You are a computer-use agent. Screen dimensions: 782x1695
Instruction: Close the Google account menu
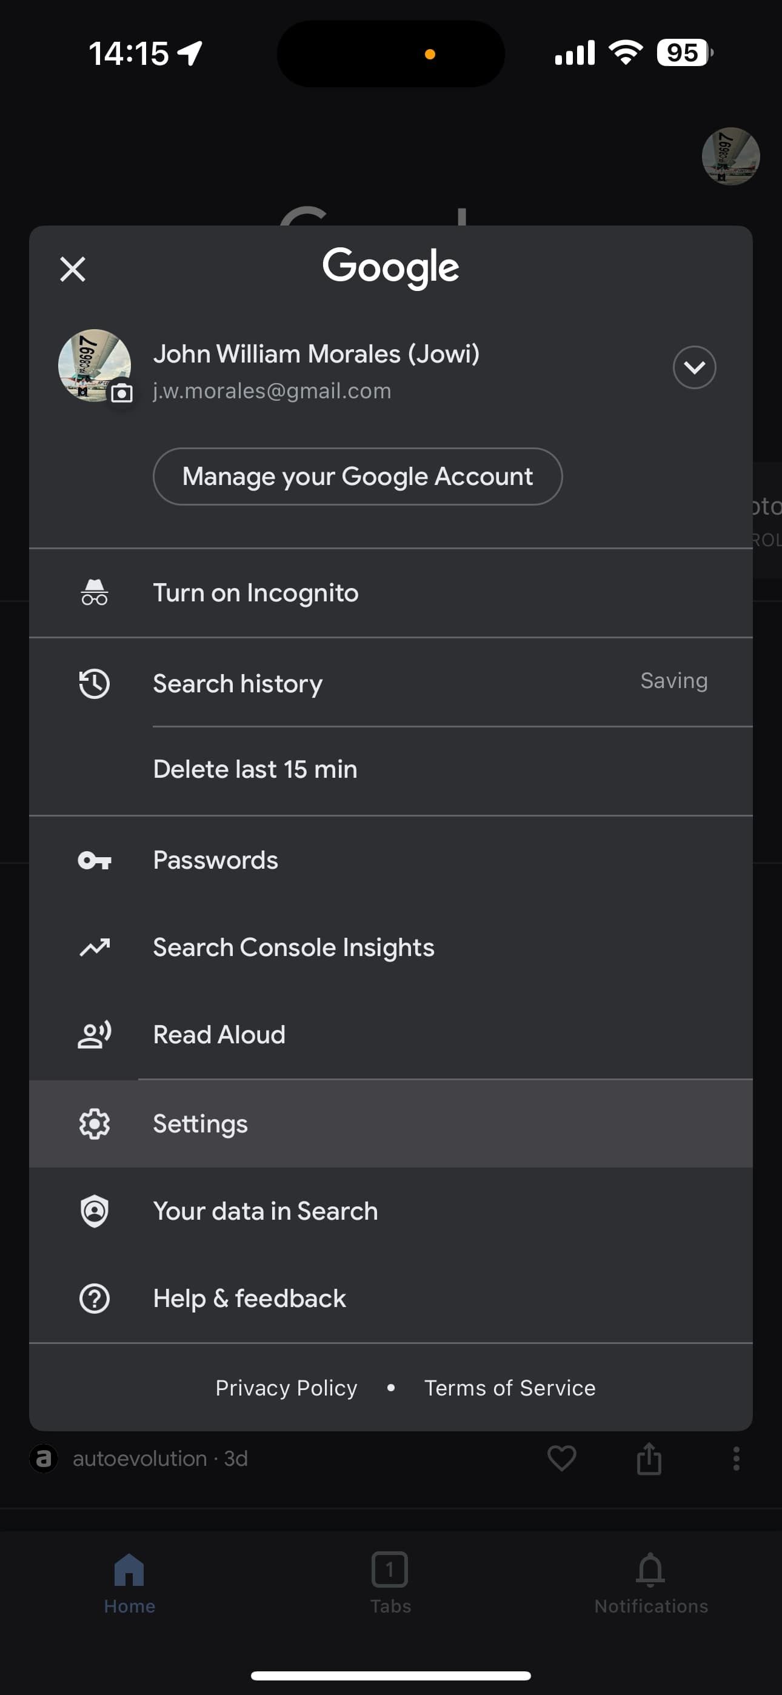tap(72, 269)
